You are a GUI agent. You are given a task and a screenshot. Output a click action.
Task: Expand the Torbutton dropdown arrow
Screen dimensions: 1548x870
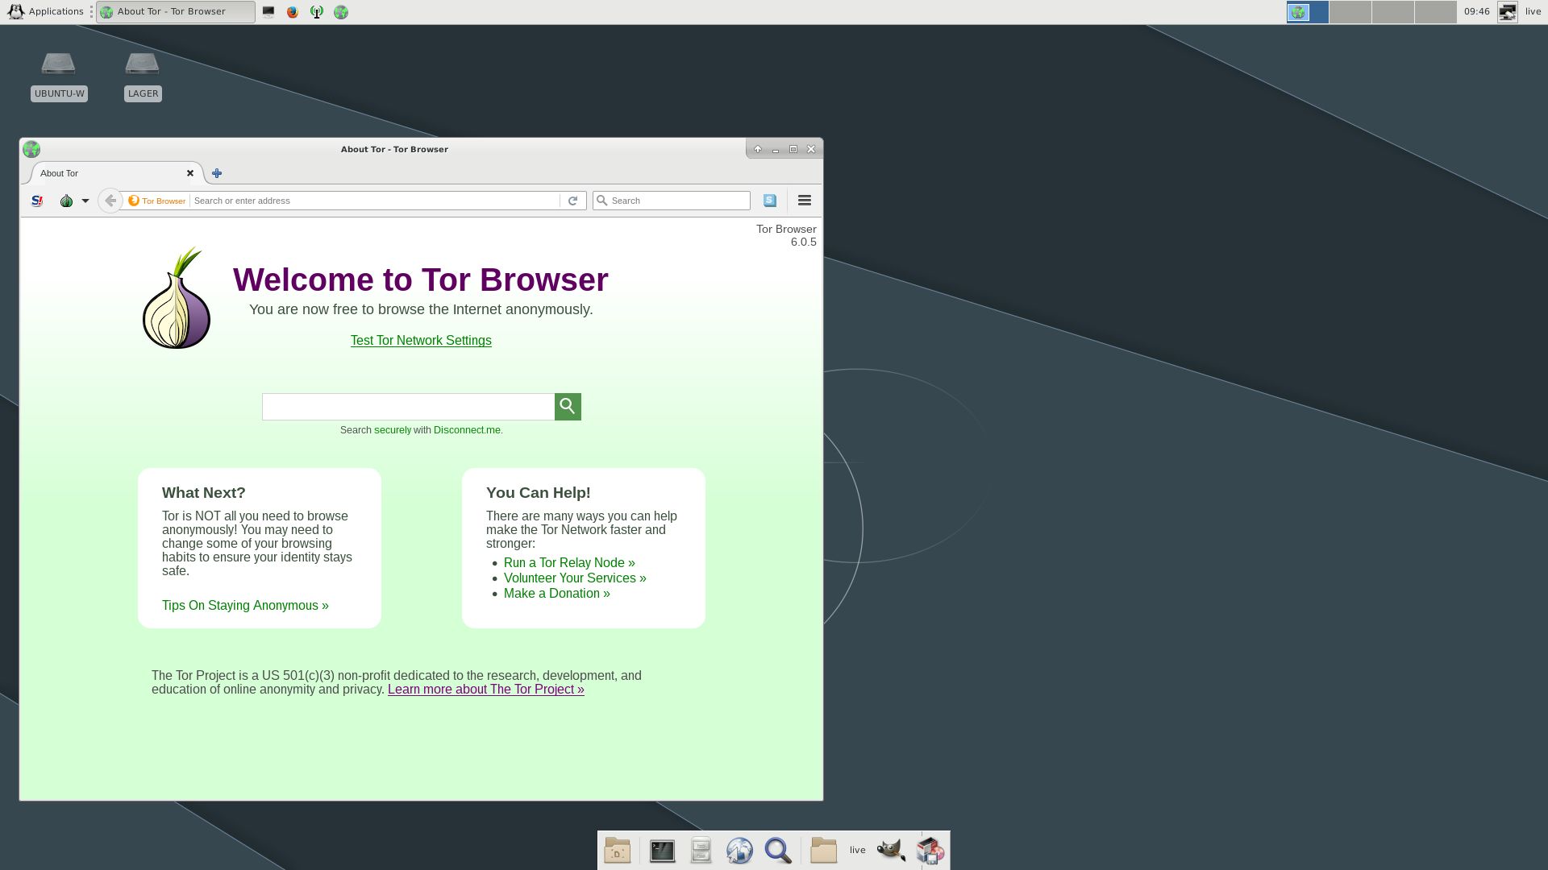pos(85,201)
